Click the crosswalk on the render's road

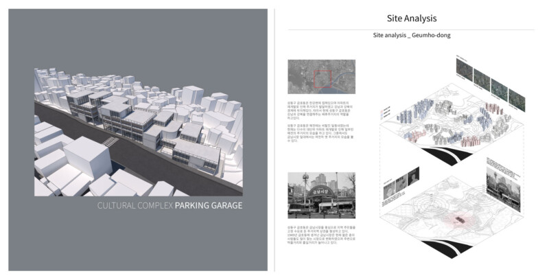pyautogui.click(x=108, y=140)
